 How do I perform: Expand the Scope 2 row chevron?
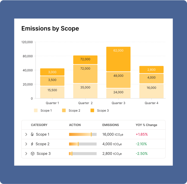[x=26, y=144]
